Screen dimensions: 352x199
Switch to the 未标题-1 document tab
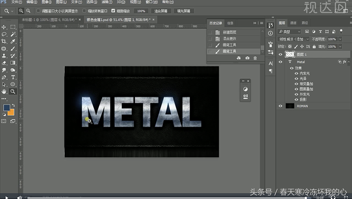pos(48,20)
